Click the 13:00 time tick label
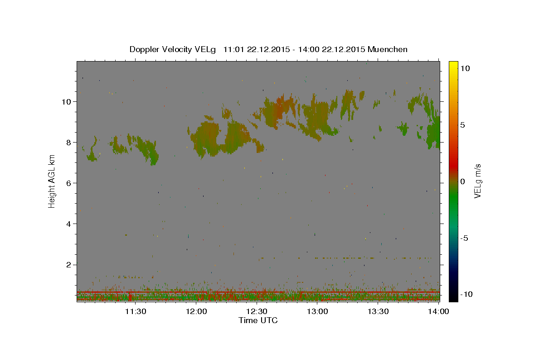 point(317,311)
